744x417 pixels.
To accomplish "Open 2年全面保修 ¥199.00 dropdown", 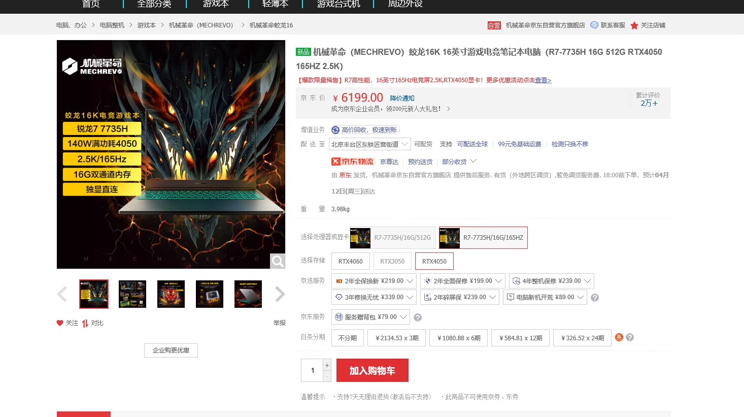I will click(x=463, y=281).
